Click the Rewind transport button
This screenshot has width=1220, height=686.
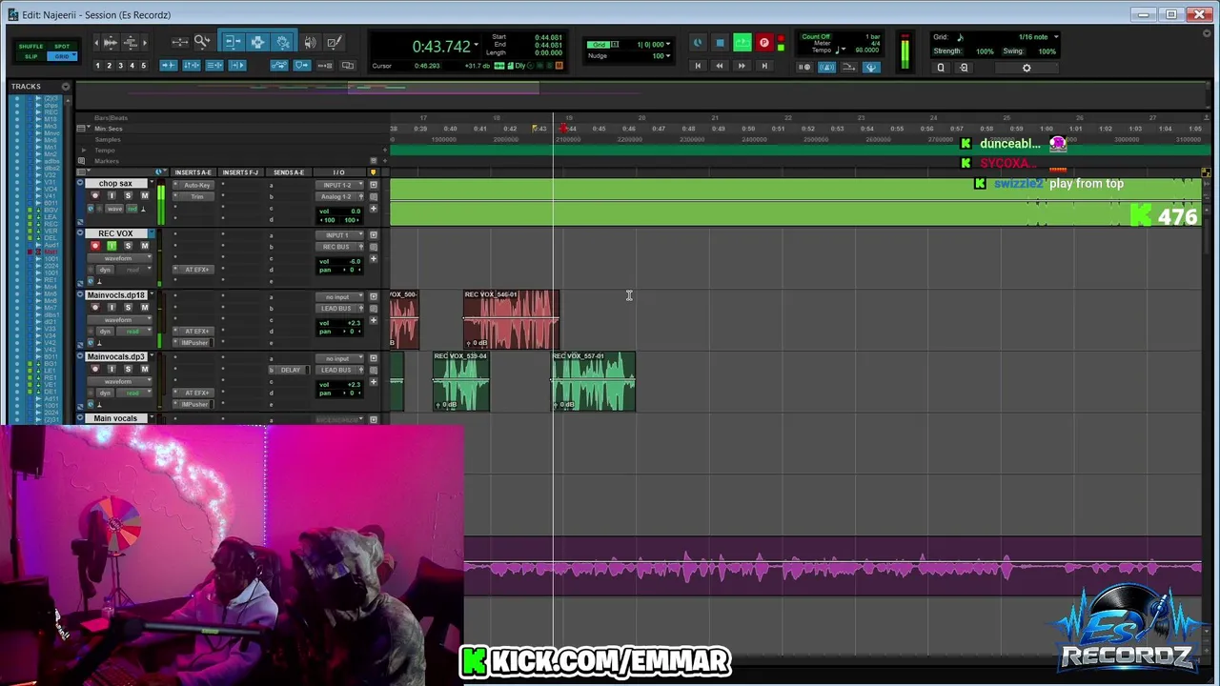pyautogui.click(x=720, y=66)
